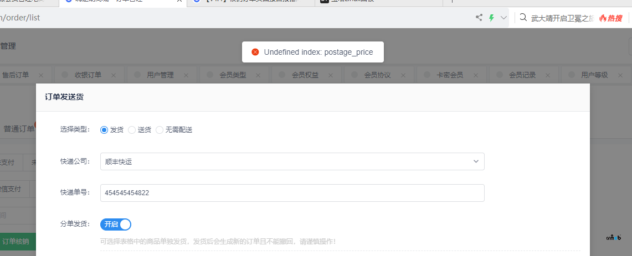This screenshot has width=632, height=256.
Task: Close the 会员协议 tab
Action: point(403,75)
